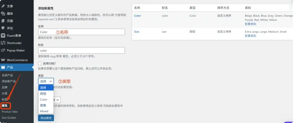Click the 文章 pin icon in sidebar
Viewport: 293px width, 123px height.
point(3,6)
